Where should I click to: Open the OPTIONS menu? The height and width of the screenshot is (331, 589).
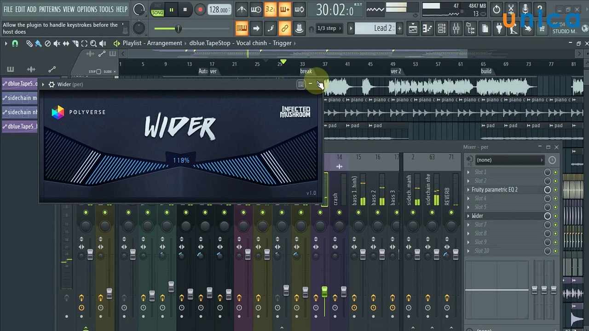87,9
